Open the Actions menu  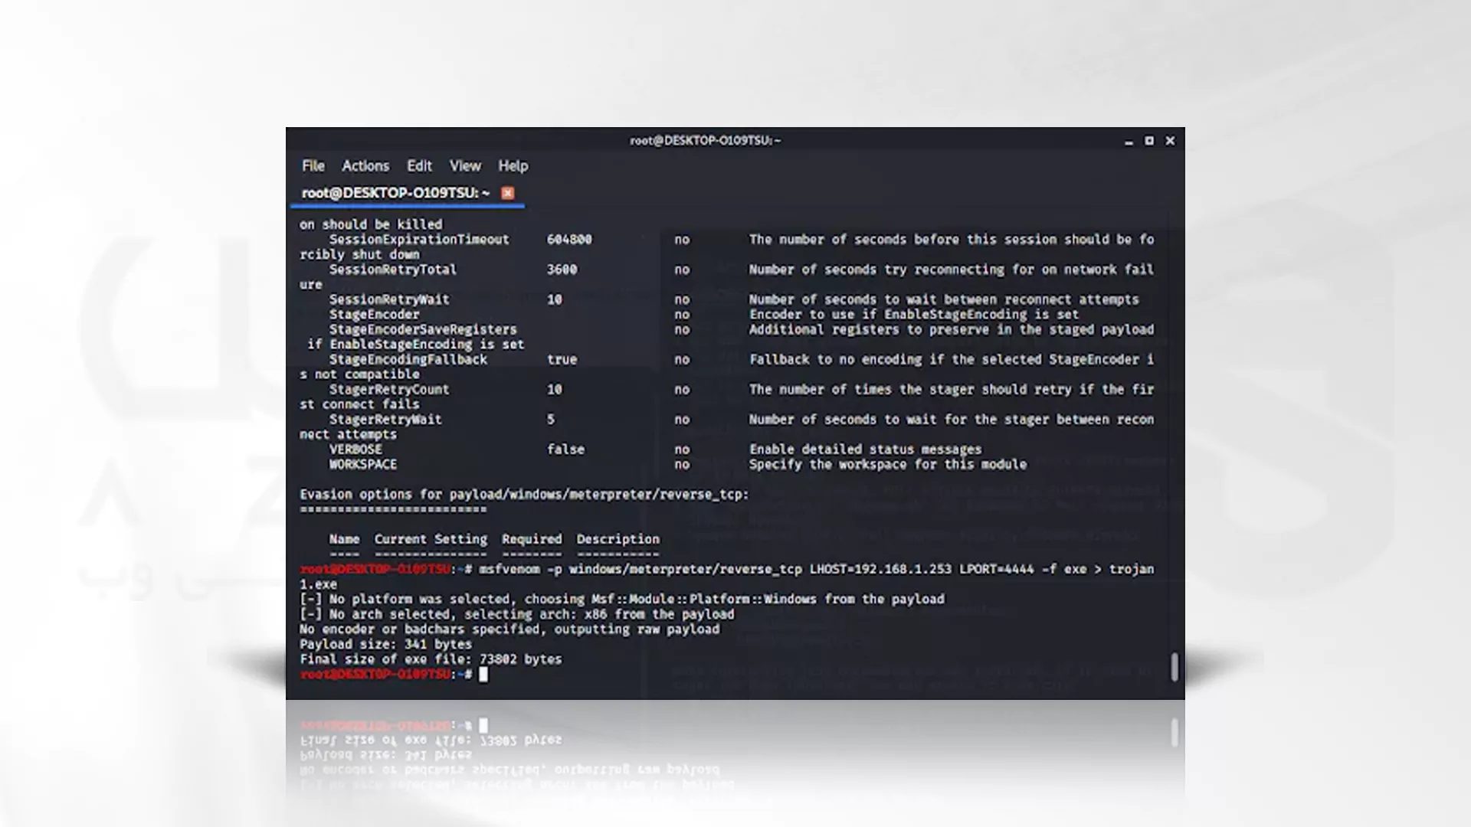(365, 166)
